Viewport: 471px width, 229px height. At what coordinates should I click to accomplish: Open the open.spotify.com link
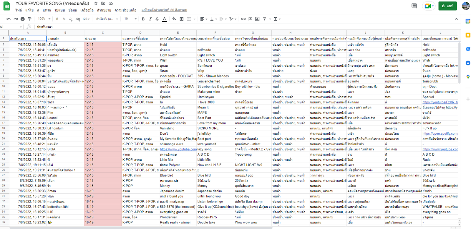[440, 134]
